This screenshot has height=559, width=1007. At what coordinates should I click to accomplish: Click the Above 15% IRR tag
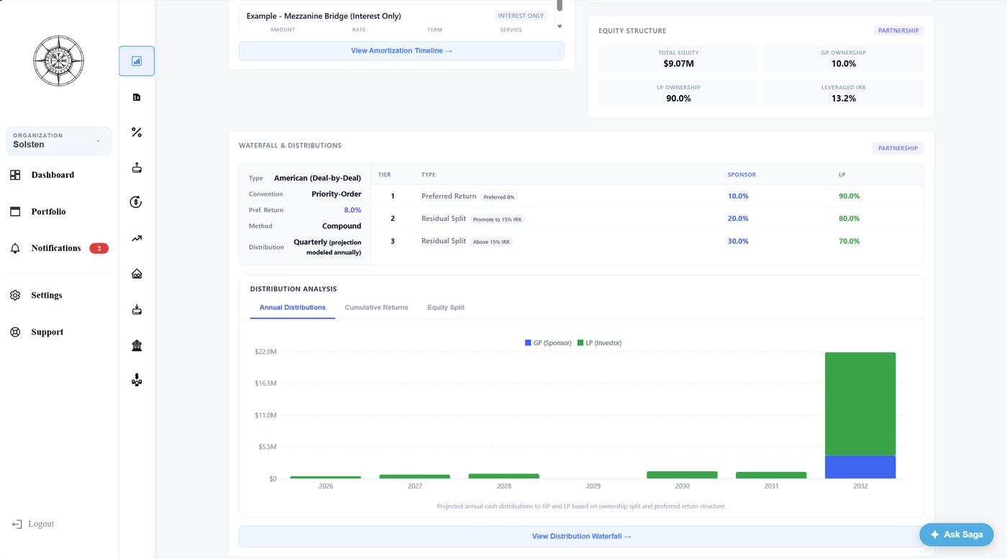(x=491, y=242)
